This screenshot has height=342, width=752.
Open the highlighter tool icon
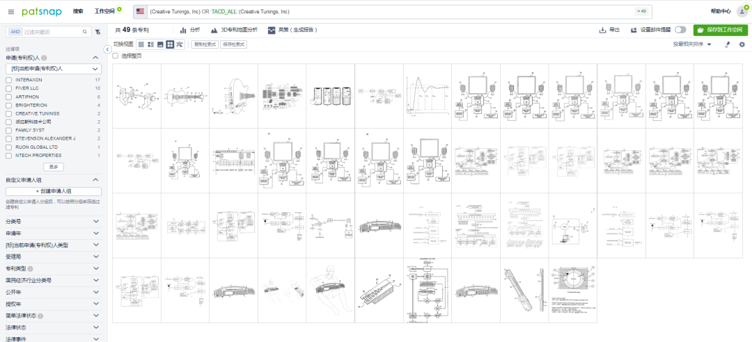727,44
